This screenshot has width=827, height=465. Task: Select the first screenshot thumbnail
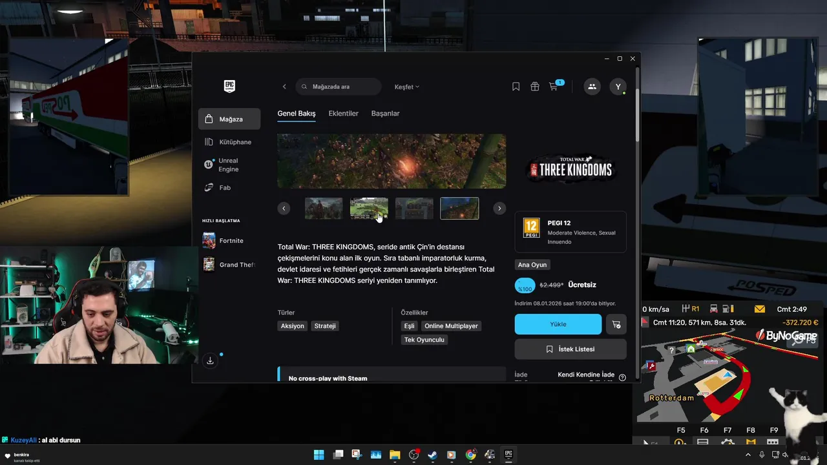pos(324,209)
